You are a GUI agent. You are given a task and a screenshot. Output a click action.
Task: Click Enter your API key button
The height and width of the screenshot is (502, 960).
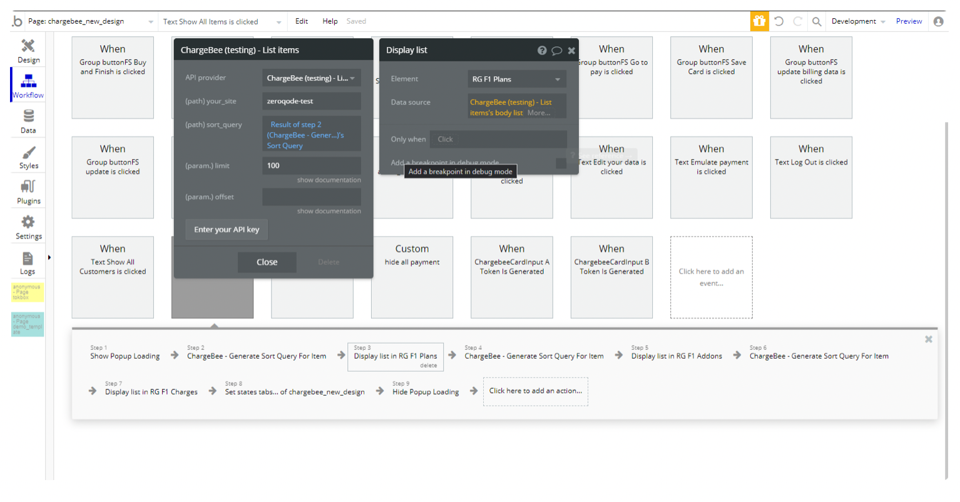[x=227, y=230]
